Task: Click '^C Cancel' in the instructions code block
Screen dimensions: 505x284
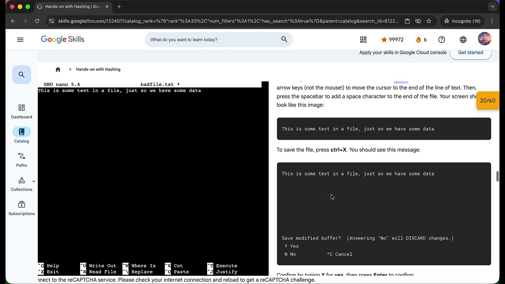Action: (x=340, y=254)
